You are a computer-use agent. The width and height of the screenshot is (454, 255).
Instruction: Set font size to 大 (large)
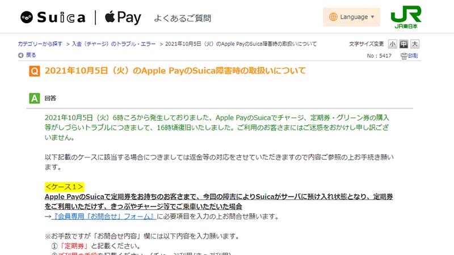415,44
